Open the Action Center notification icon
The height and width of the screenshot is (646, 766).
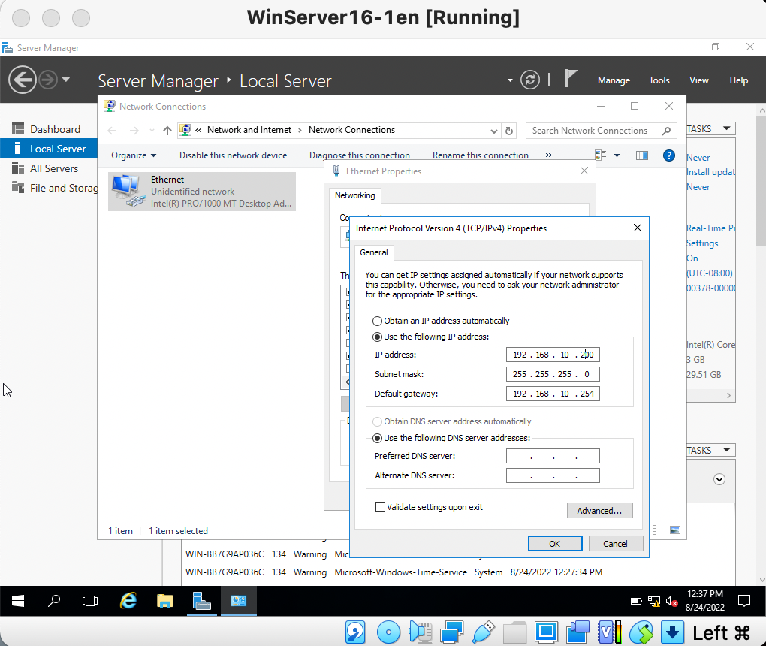point(744,601)
